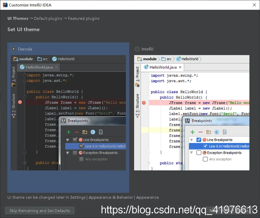The image size is (260, 218).
Task: Click the src folder icon in IntelliJ breadcrumb
Action: [x=164, y=59]
